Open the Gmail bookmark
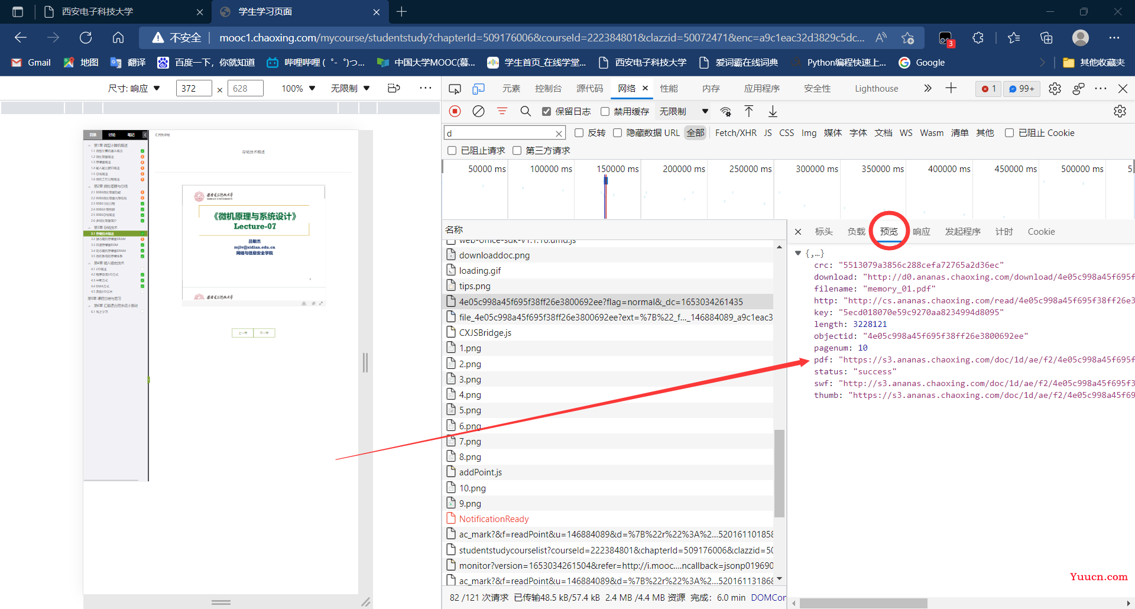 [31, 63]
